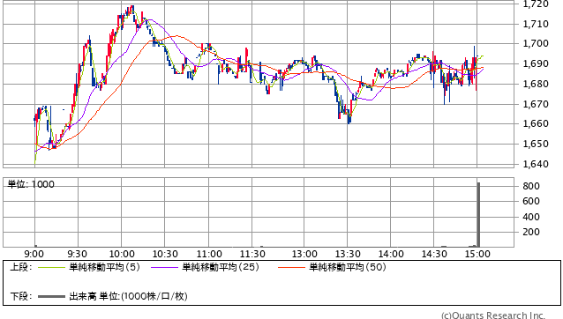Click the gray 出来高 legend line sample

coord(51,296)
